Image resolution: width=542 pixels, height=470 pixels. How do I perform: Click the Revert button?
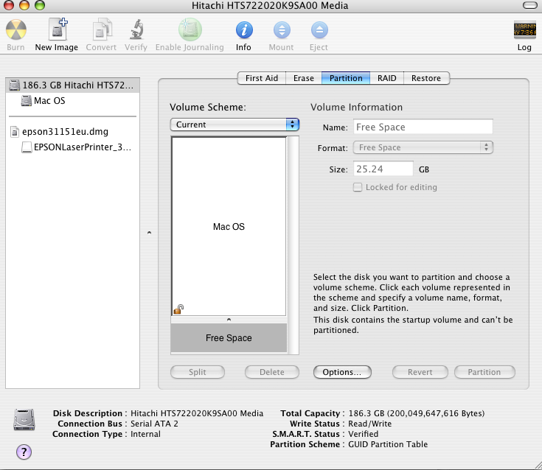pyautogui.click(x=420, y=372)
